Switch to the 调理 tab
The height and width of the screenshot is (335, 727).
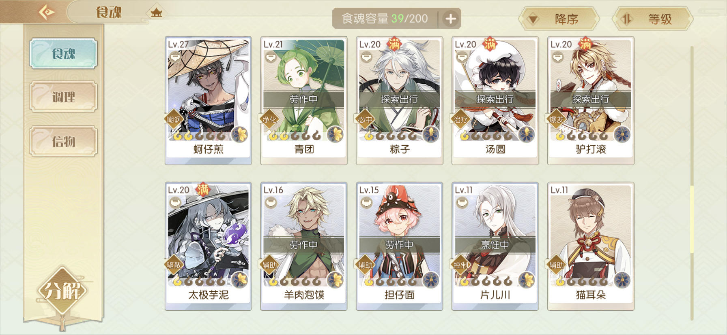[x=63, y=97]
